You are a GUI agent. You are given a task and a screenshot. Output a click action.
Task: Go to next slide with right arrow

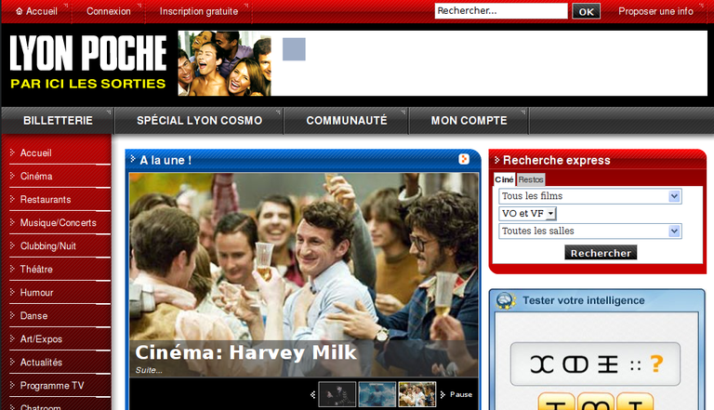point(443,394)
